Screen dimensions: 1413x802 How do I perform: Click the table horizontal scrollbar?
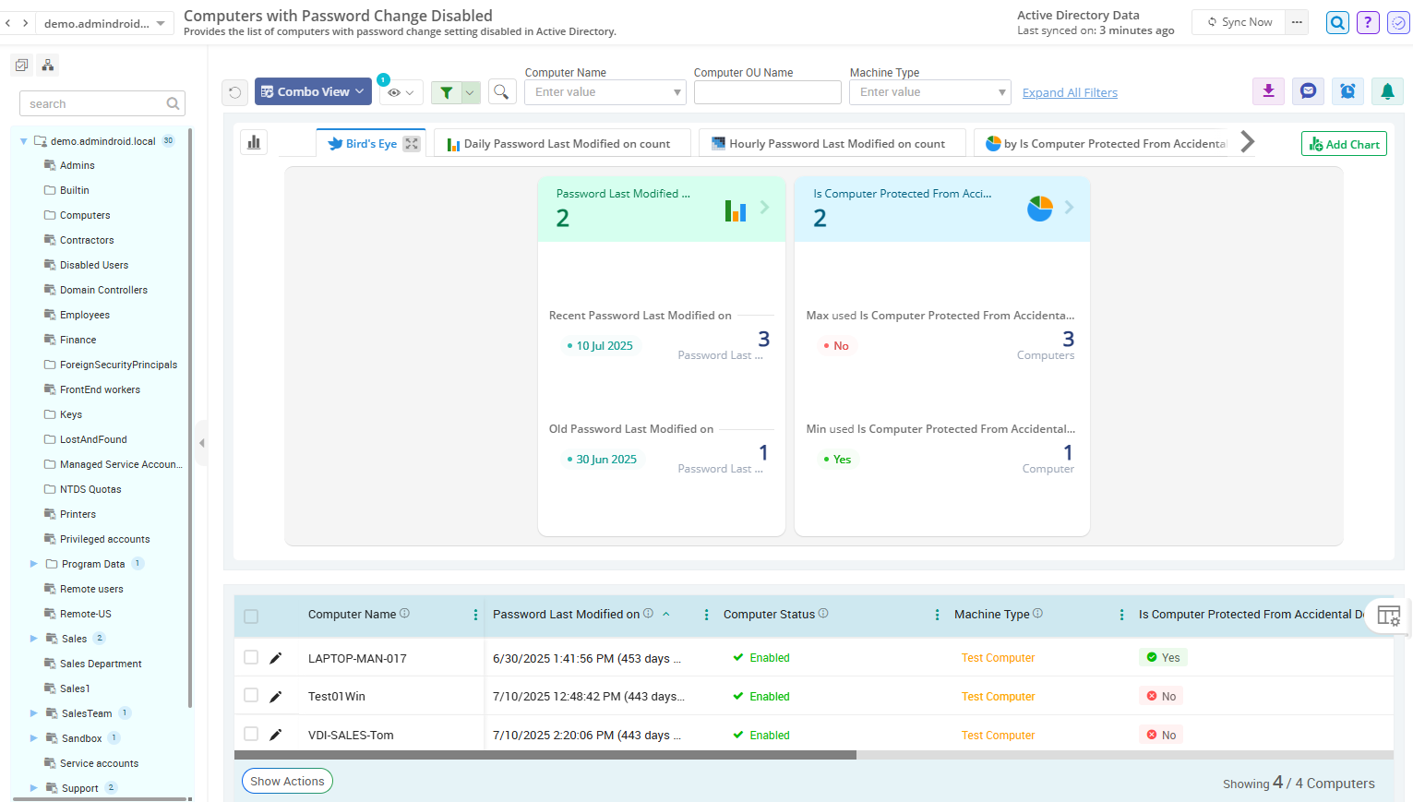coord(545,755)
